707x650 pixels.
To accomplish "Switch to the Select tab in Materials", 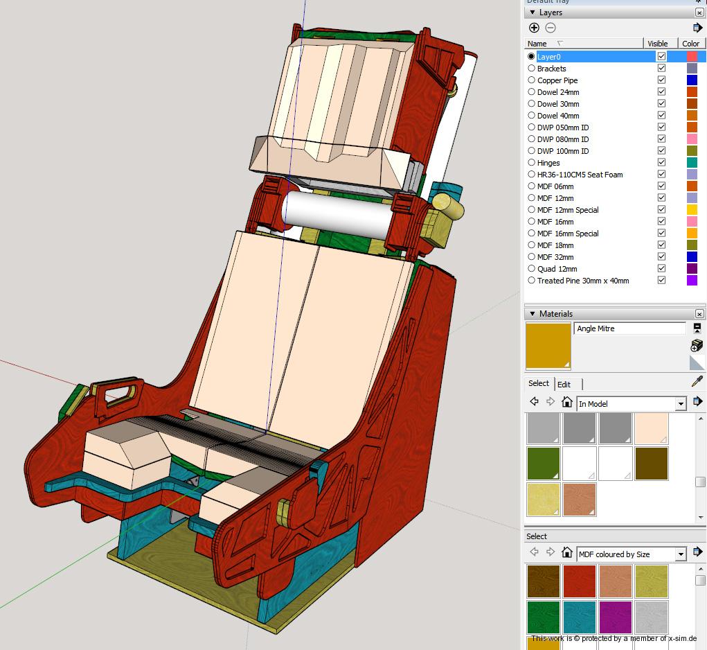I will 538,384.
